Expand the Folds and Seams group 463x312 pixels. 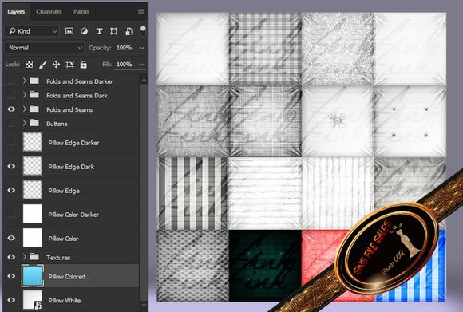point(25,109)
